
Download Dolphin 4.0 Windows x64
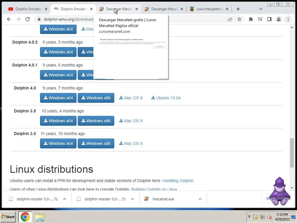(x=58, y=98)
